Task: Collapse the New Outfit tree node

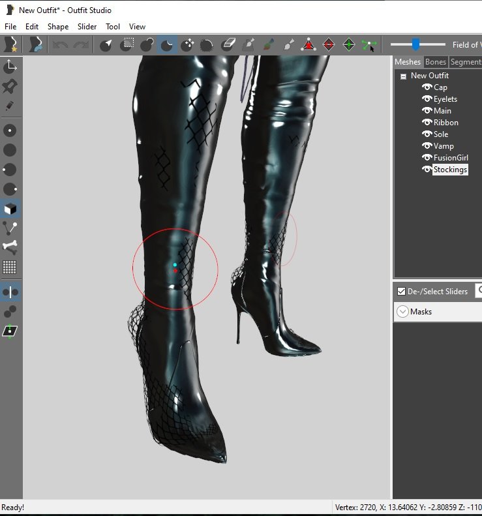Action: pos(404,76)
